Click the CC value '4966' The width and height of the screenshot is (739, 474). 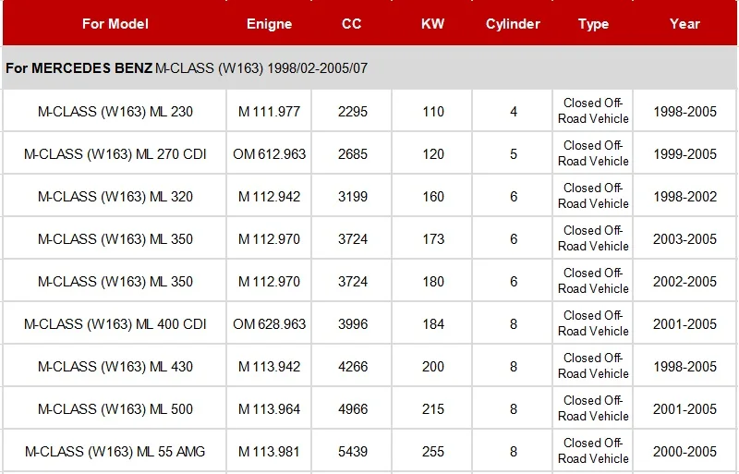(353, 409)
